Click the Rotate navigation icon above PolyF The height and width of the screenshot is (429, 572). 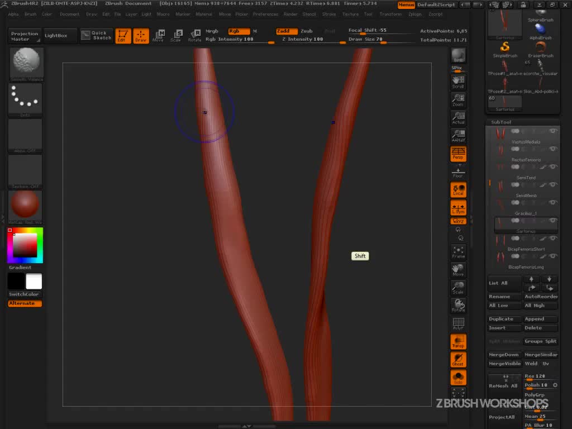[458, 306]
